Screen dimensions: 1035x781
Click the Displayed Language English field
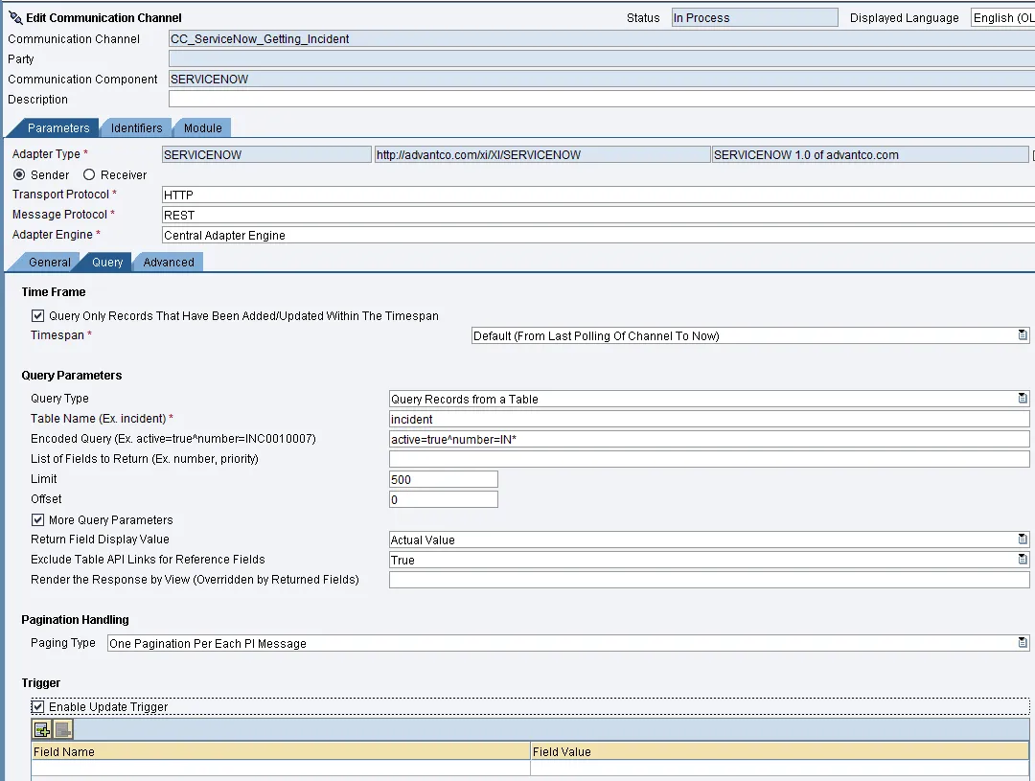click(x=1003, y=18)
